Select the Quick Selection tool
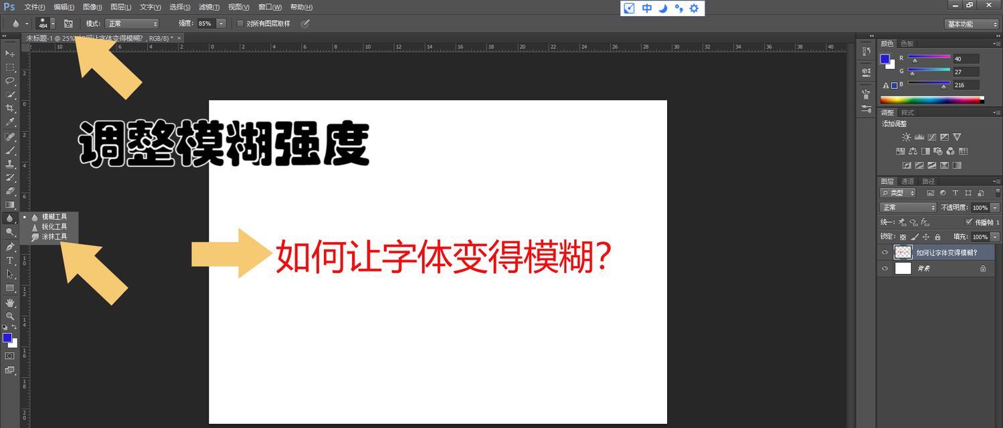Image resolution: width=1003 pixels, height=428 pixels. coord(10,94)
